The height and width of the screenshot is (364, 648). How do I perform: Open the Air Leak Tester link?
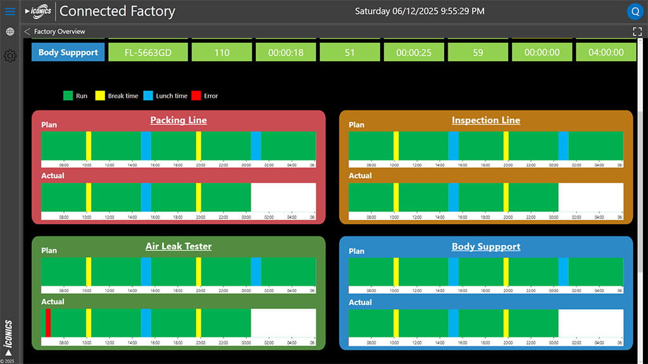[x=178, y=246]
